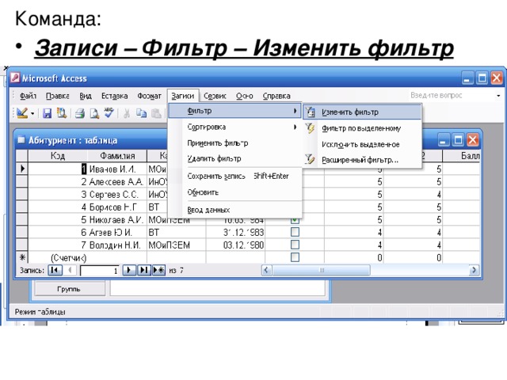Viewport: 507px width, 380px height.
Task: Click the Код column header
Action: [58, 156]
